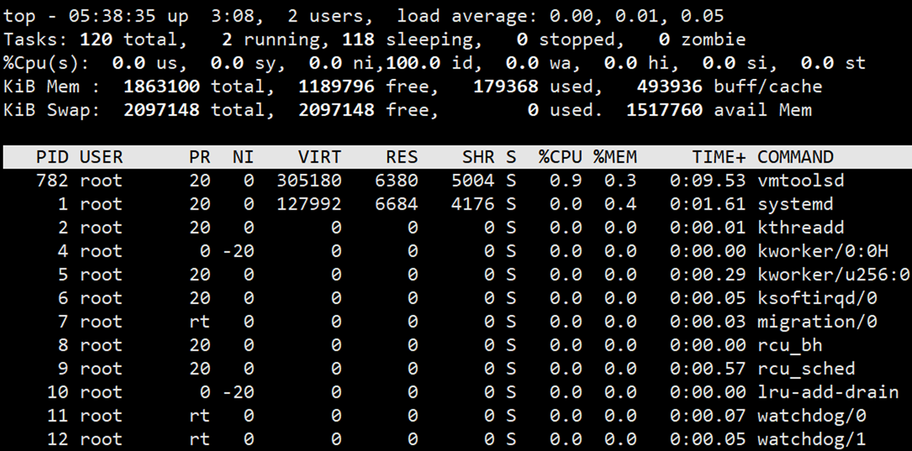Click the TIME+ column header
The image size is (912, 451).
[719, 157]
